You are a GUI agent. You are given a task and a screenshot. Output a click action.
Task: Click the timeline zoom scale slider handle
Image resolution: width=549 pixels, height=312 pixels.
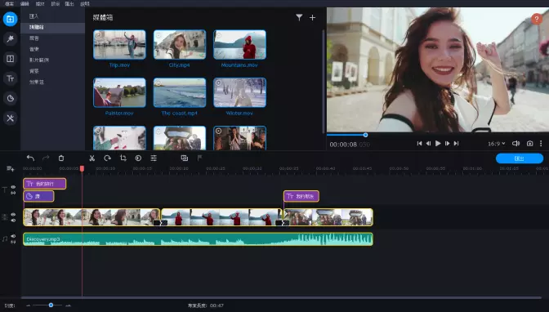(x=51, y=305)
